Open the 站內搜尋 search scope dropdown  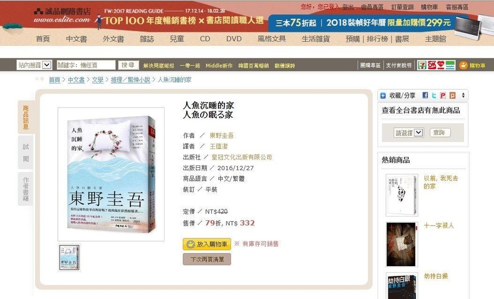coord(34,65)
